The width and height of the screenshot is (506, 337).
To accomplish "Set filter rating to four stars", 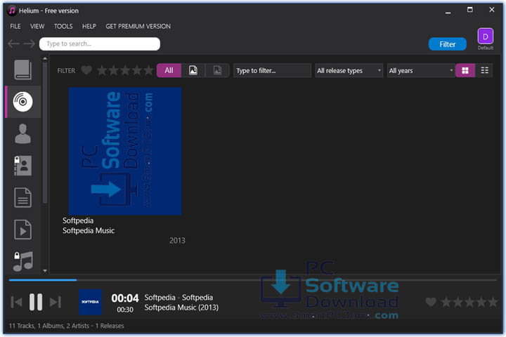I will tap(137, 70).
